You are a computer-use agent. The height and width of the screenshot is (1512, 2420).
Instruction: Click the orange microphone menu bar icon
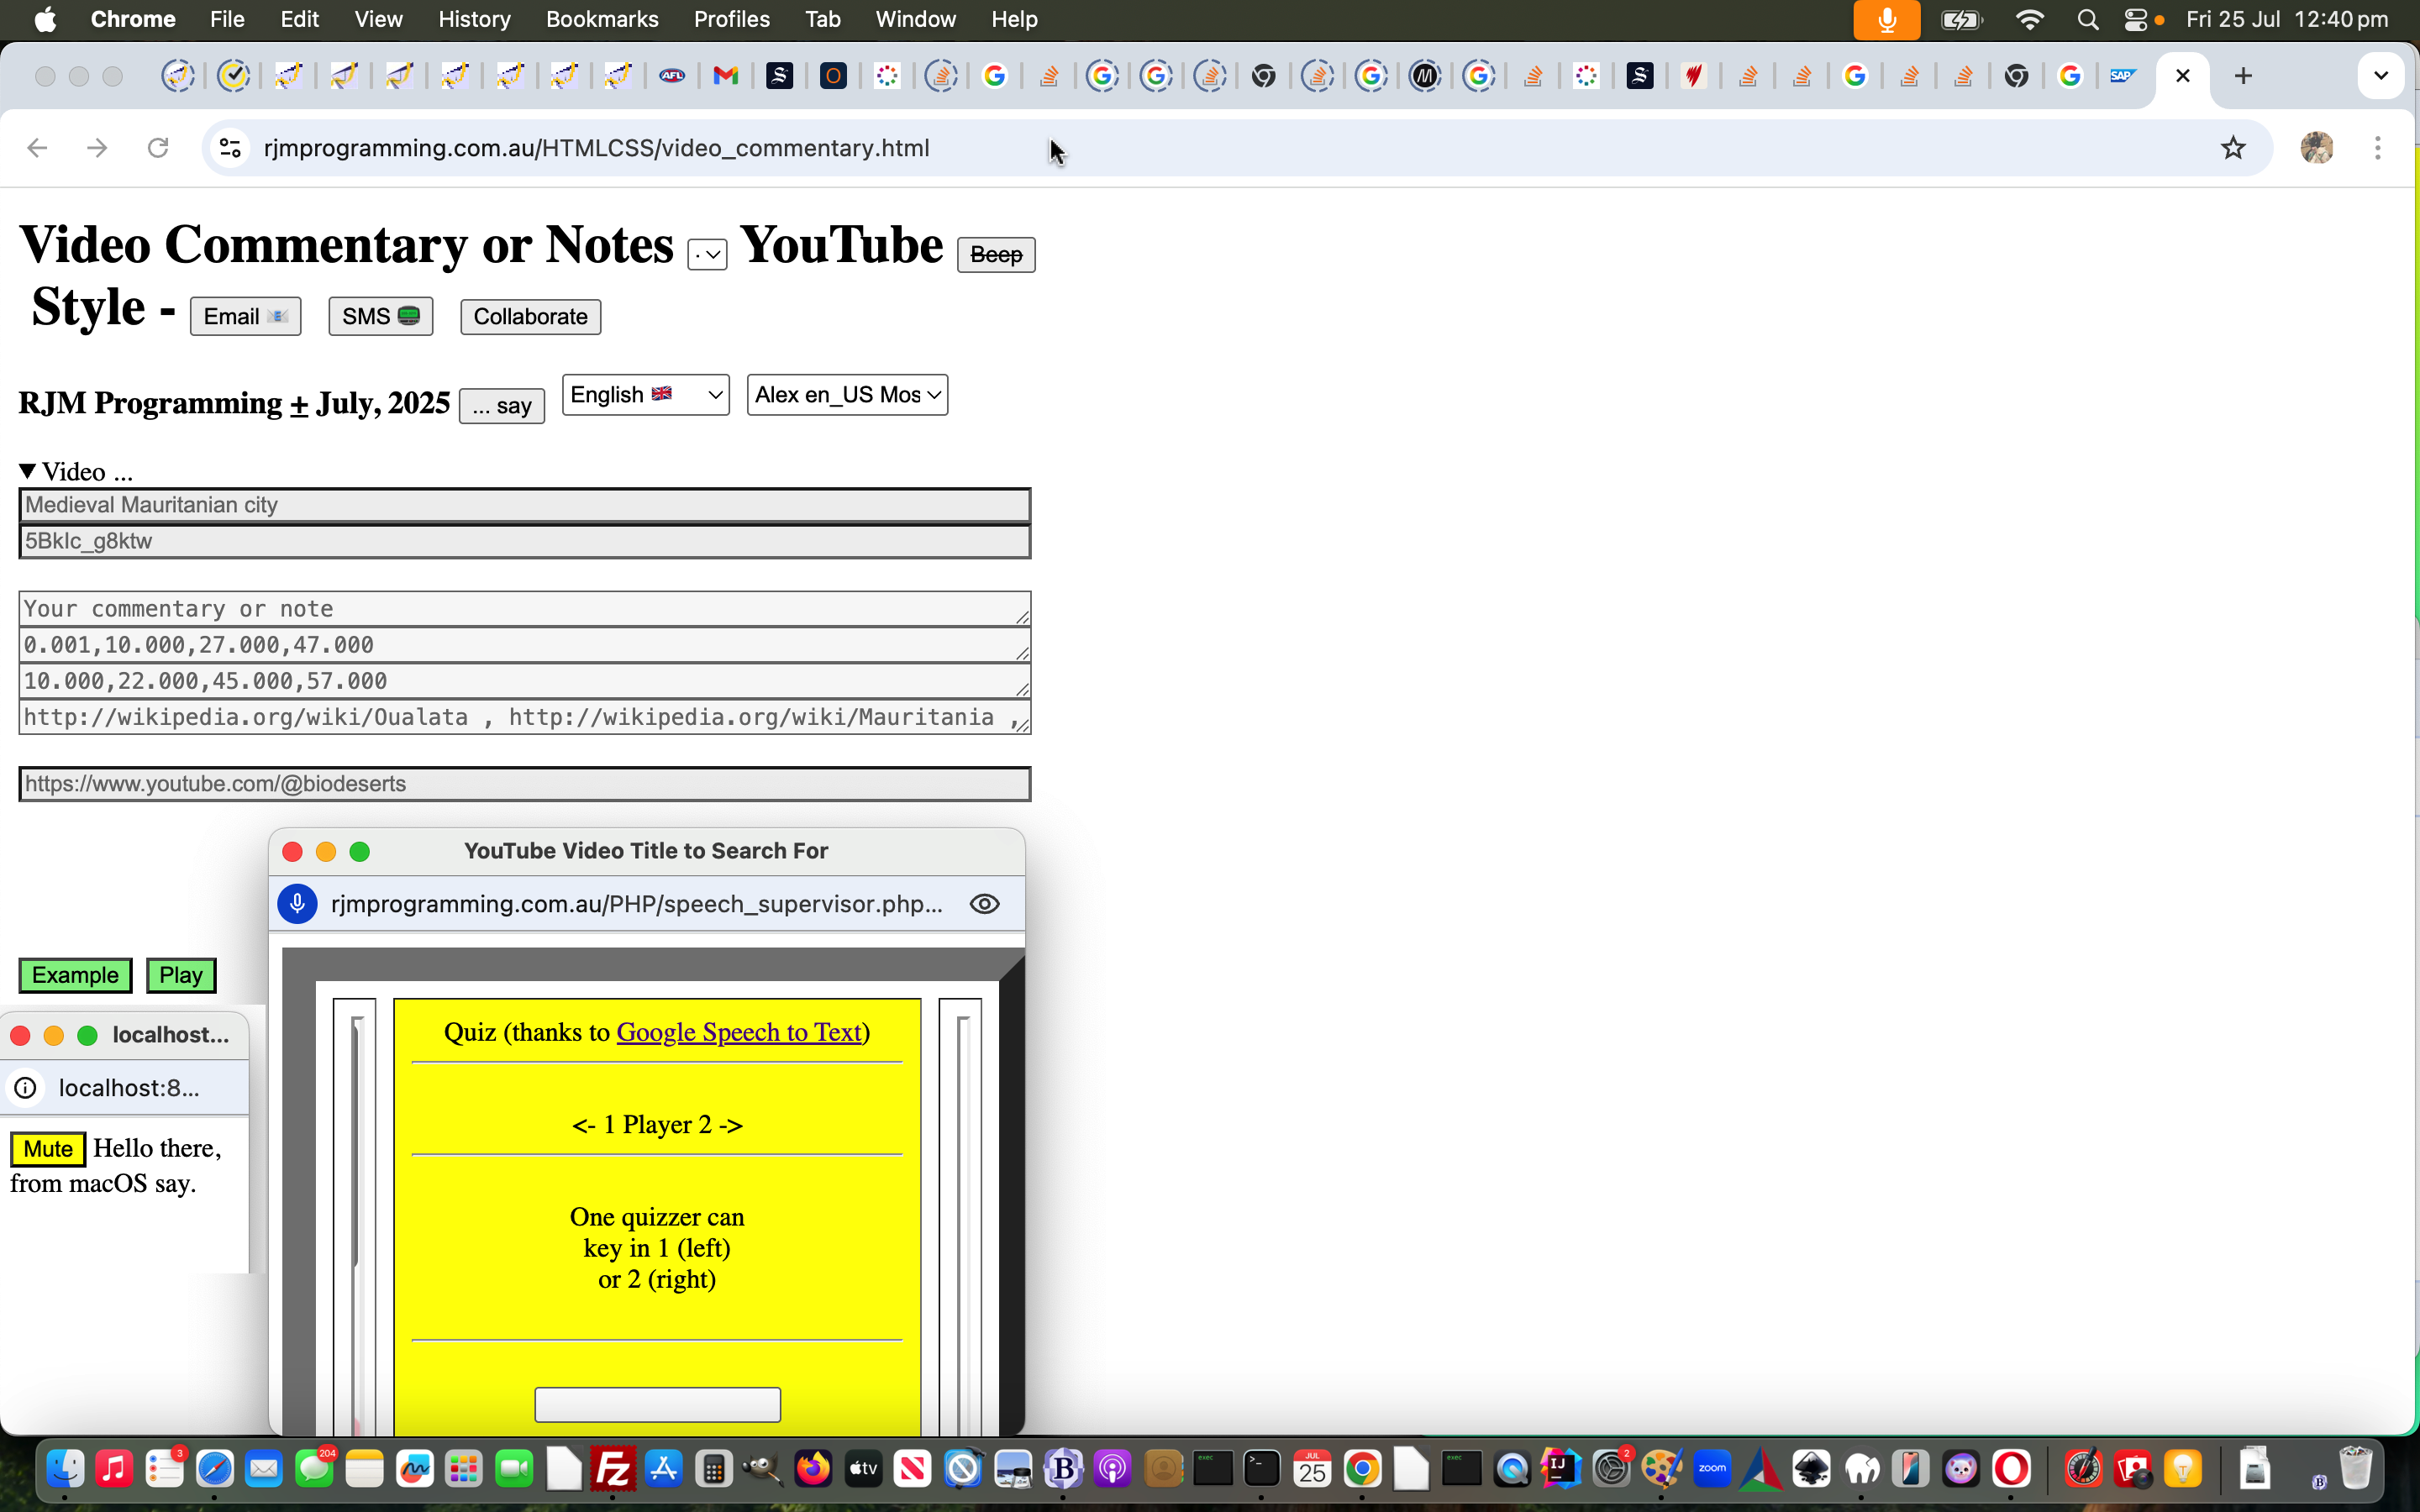coord(1886,20)
